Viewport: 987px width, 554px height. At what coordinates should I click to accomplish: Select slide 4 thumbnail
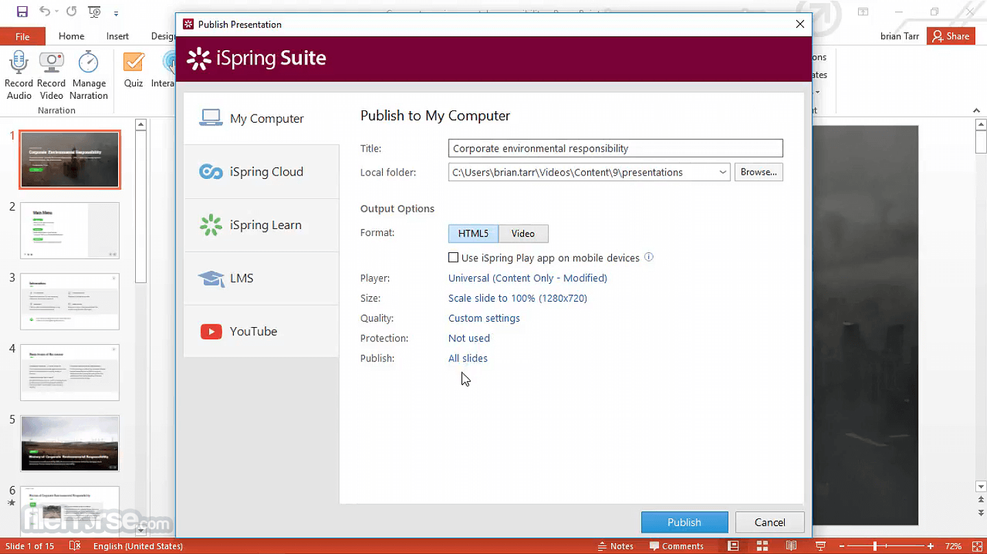point(70,372)
